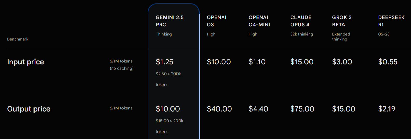
Task: Click the Benchmark header label
Action: tap(18, 39)
